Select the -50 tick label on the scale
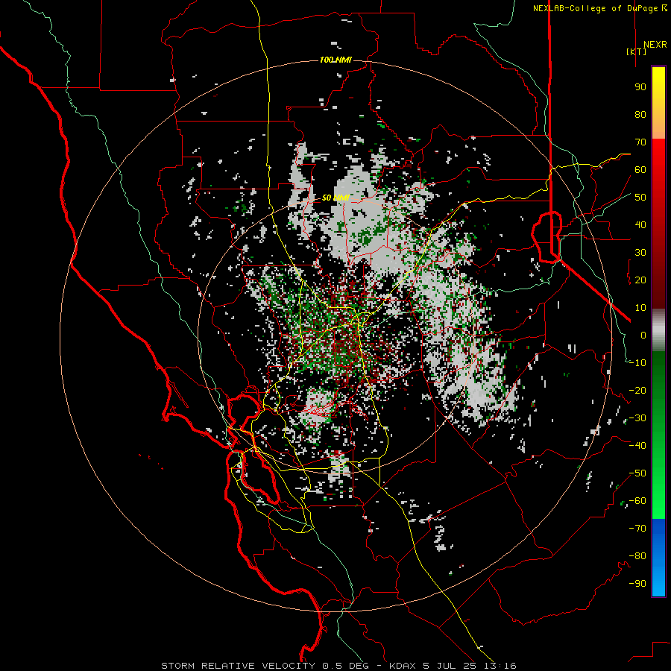Viewport: 671px width, 671px height. tap(637, 473)
